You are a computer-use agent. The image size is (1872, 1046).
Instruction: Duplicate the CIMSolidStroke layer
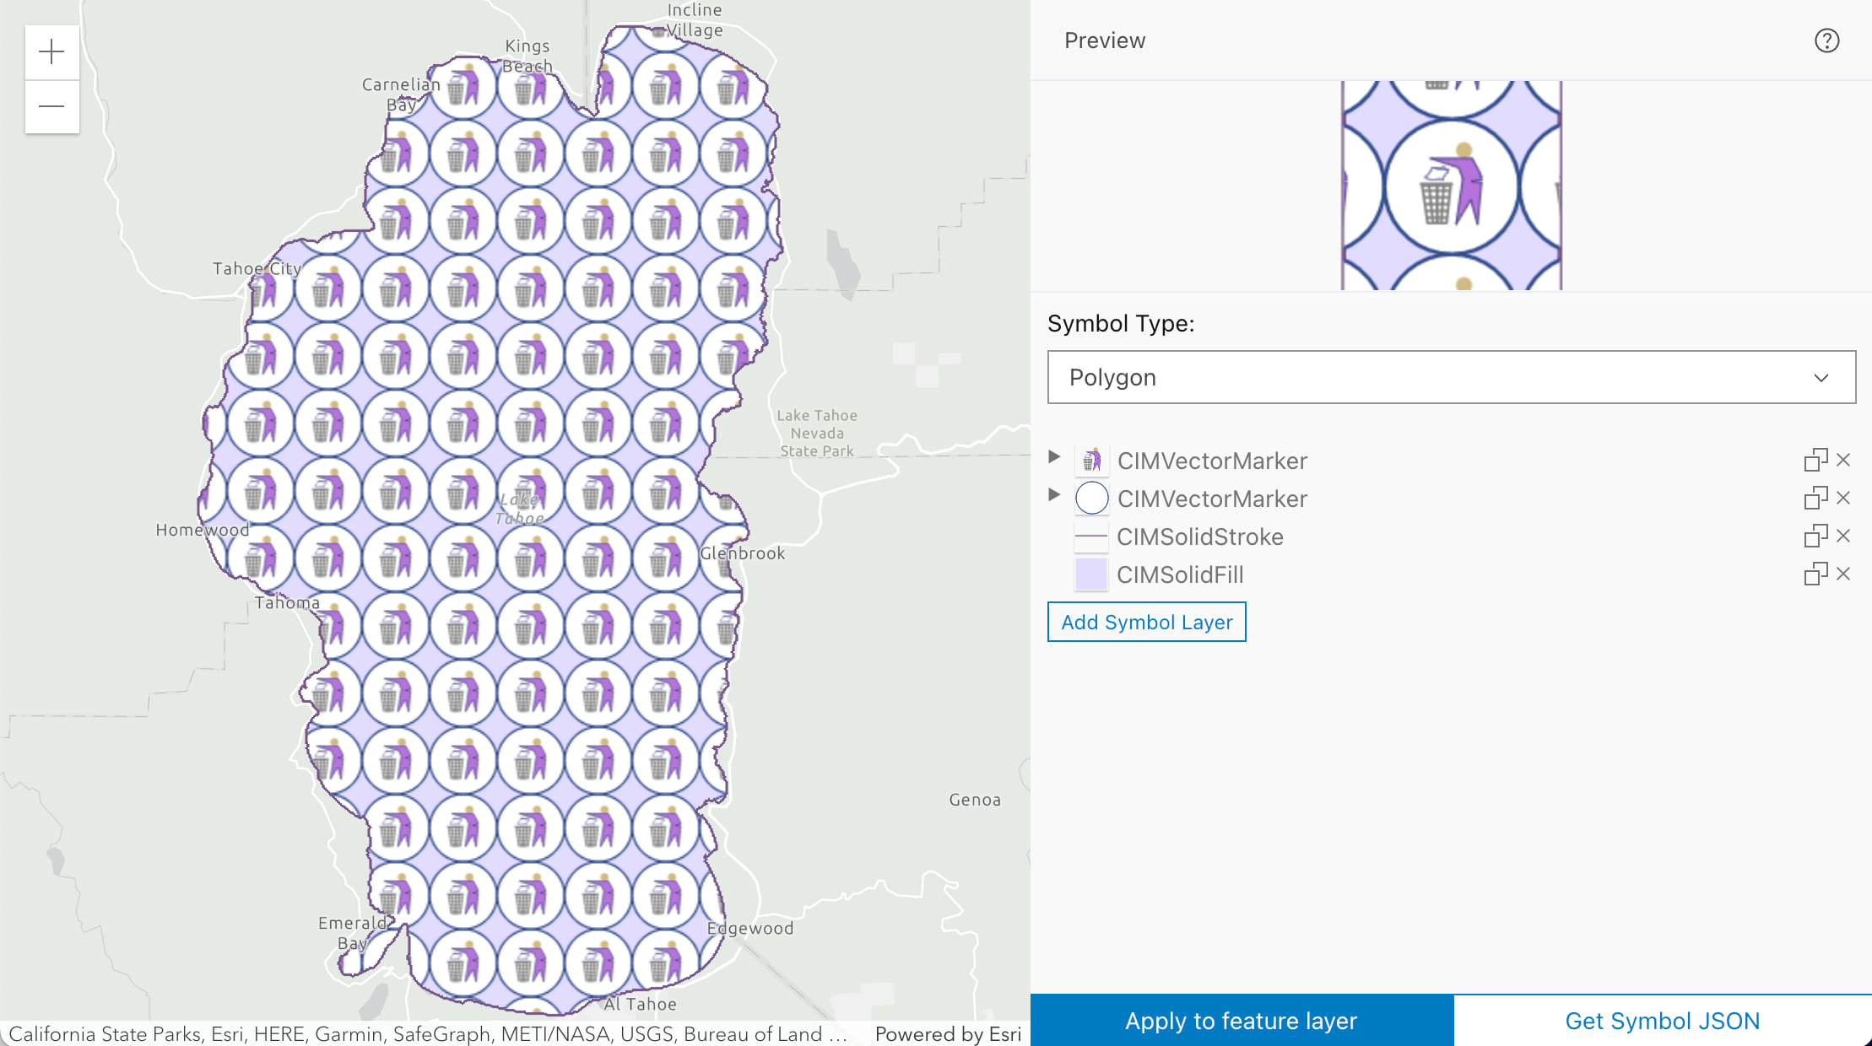(x=1815, y=536)
